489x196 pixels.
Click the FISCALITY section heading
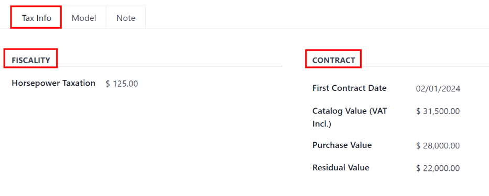click(31, 60)
